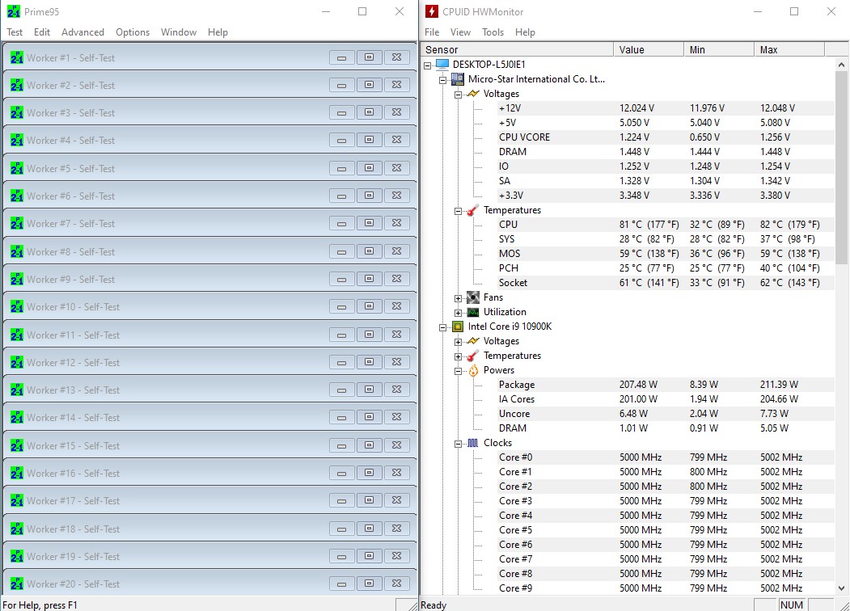Open Prime95 Edit menu
850x611 pixels.
point(42,32)
